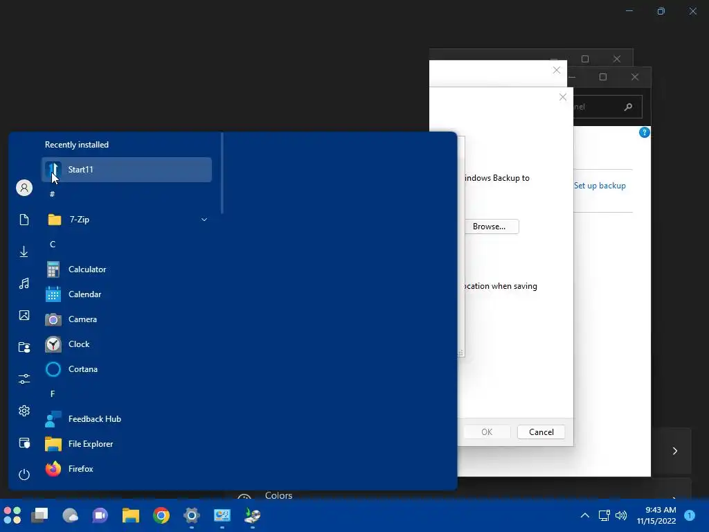
Task: Click the Start button on the taskbar
Action: pos(12,515)
